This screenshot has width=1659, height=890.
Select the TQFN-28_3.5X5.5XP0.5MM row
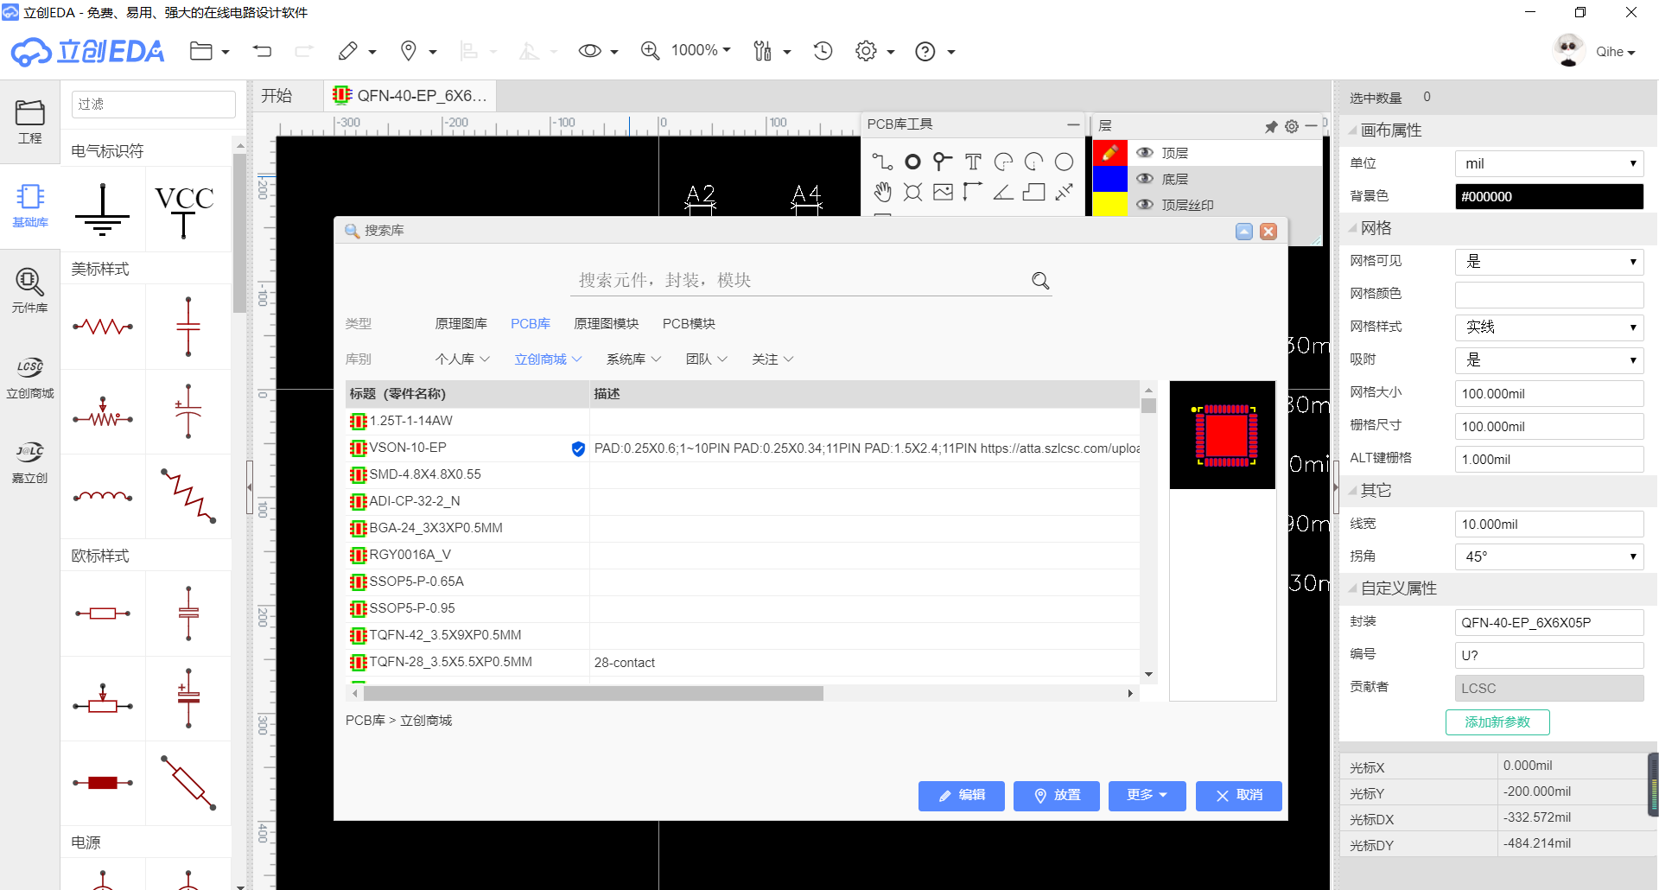[x=743, y=662]
